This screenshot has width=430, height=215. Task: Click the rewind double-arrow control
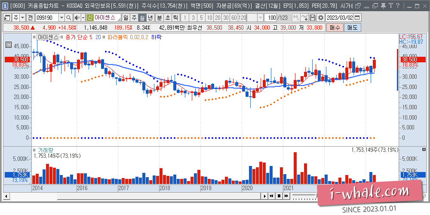(271, 196)
